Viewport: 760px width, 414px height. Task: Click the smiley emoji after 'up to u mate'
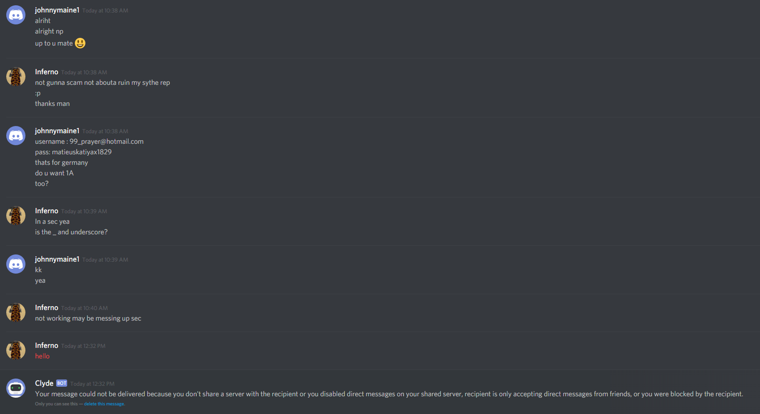[80, 43]
